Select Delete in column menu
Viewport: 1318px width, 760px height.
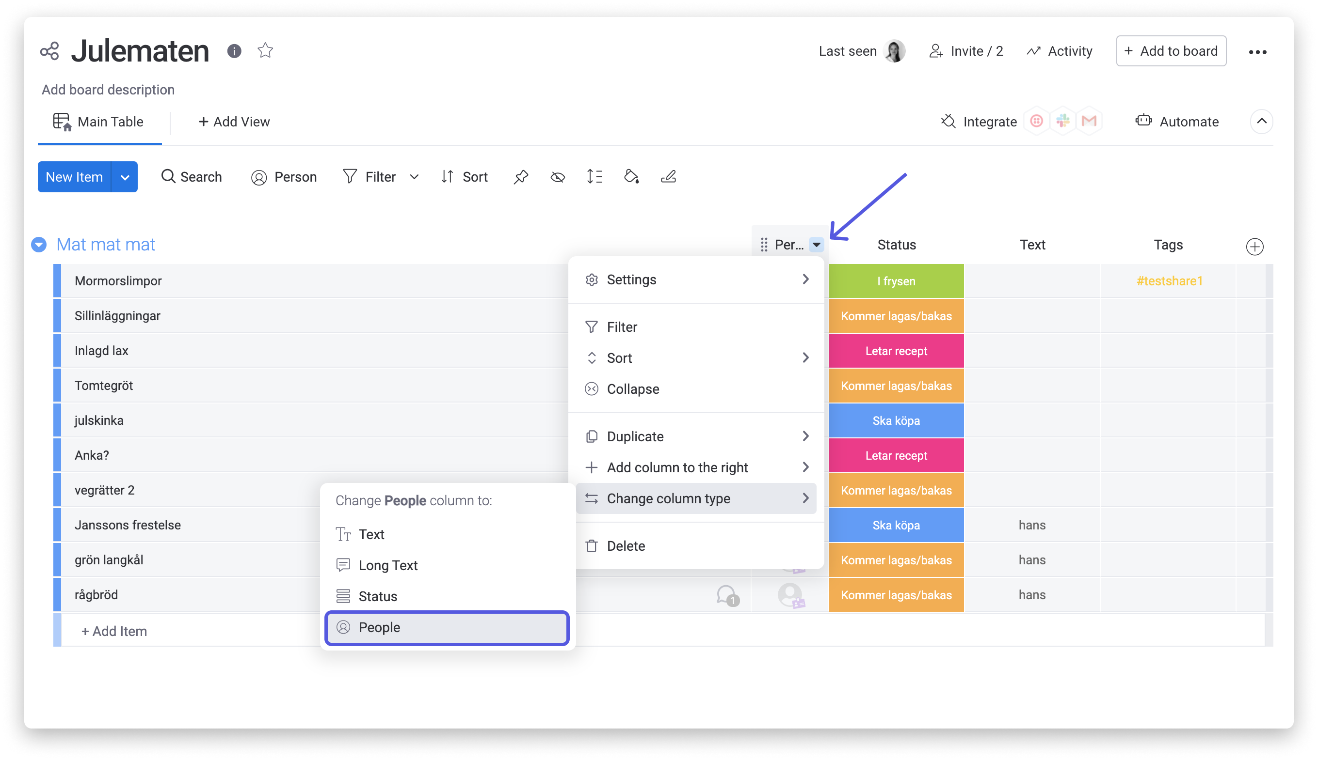click(x=696, y=546)
